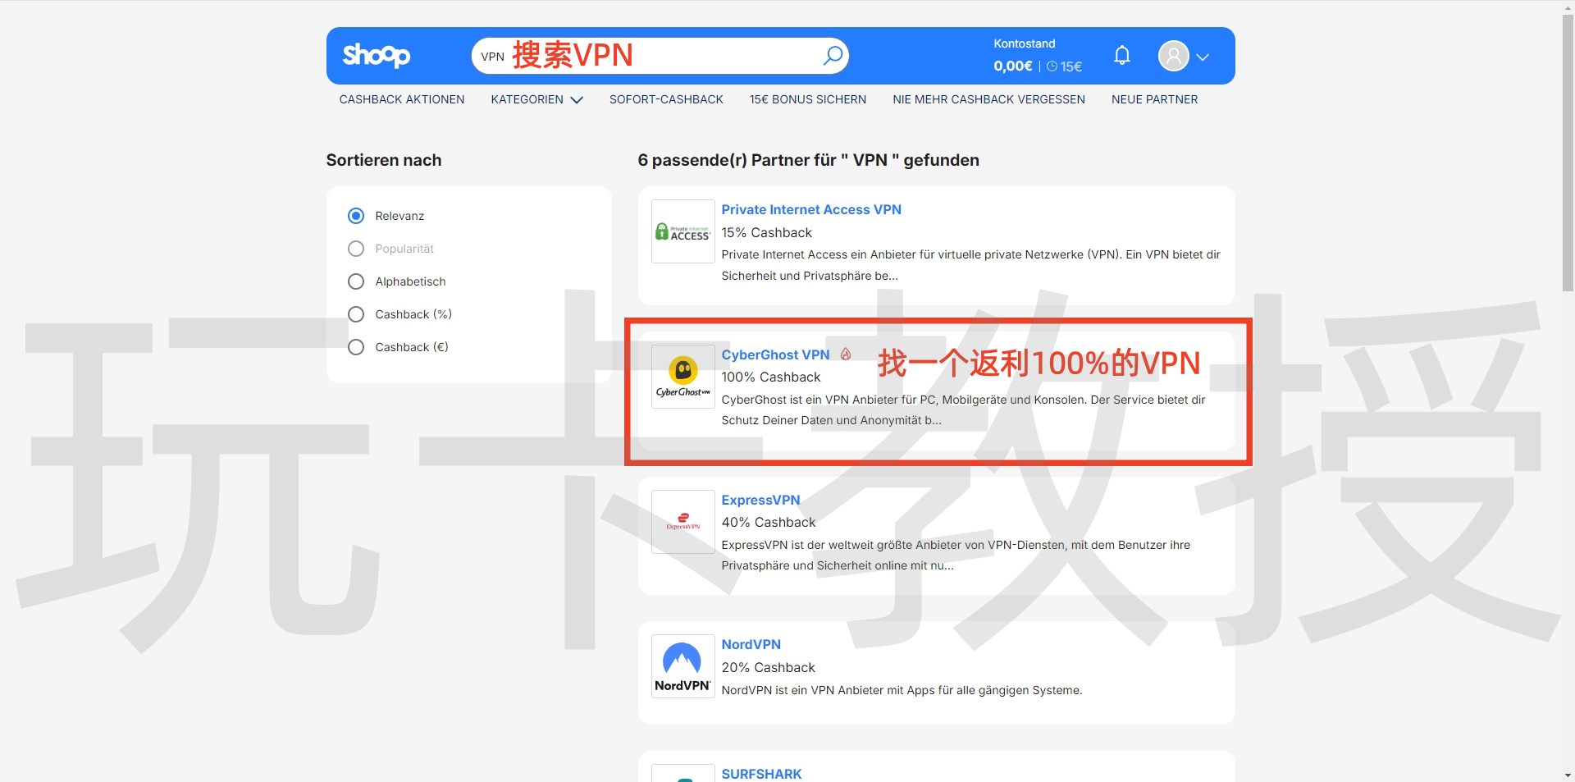Click the user profile avatar
Image resolution: width=1575 pixels, height=782 pixels.
tap(1173, 56)
